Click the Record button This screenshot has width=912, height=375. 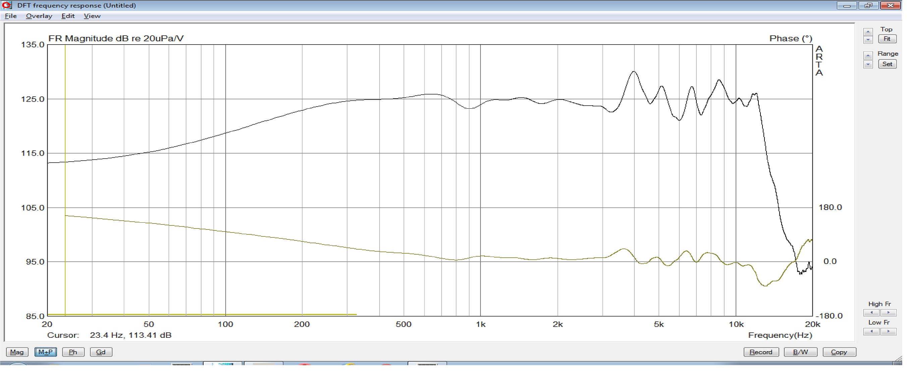coord(761,352)
